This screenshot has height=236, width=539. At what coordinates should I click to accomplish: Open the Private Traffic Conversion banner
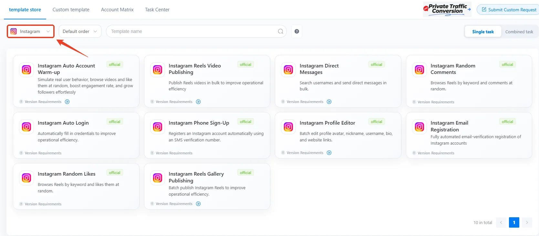(447, 9)
